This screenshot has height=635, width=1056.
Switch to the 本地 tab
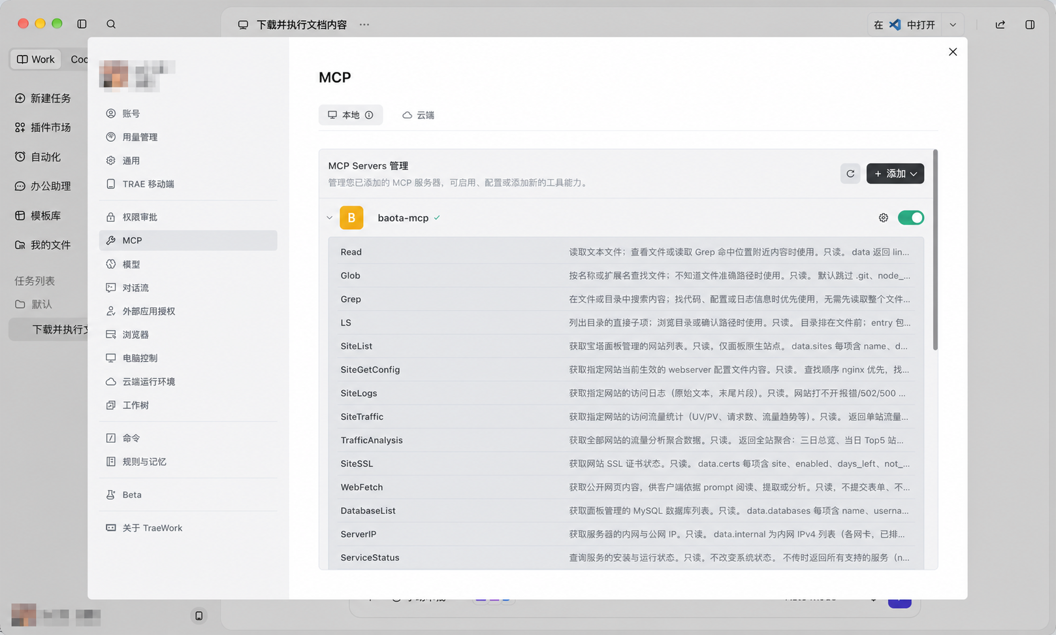click(351, 115)
